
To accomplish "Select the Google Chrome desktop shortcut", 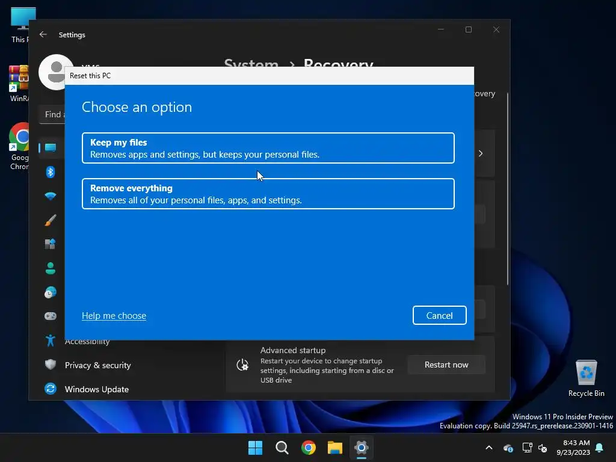I will click(19, 146).
